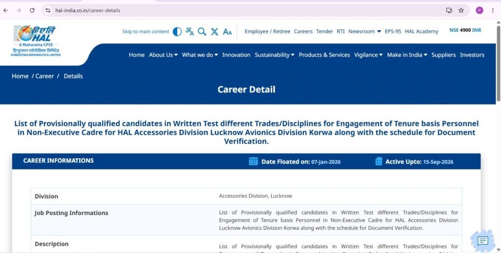
Task: Click calendar icon beside Date Floated on
Action: 253,161
